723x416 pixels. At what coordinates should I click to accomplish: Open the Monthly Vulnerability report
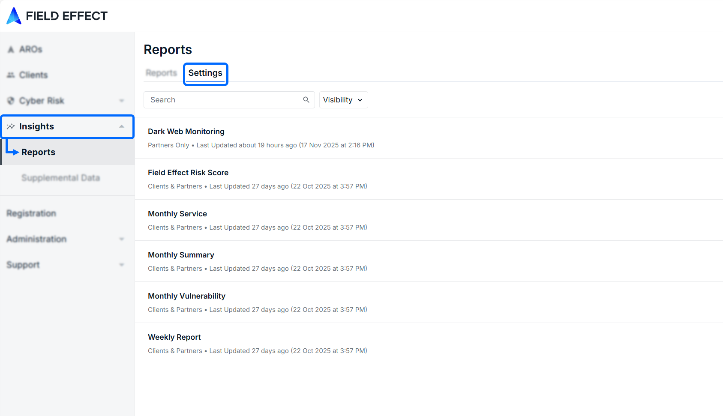point(429,302)
